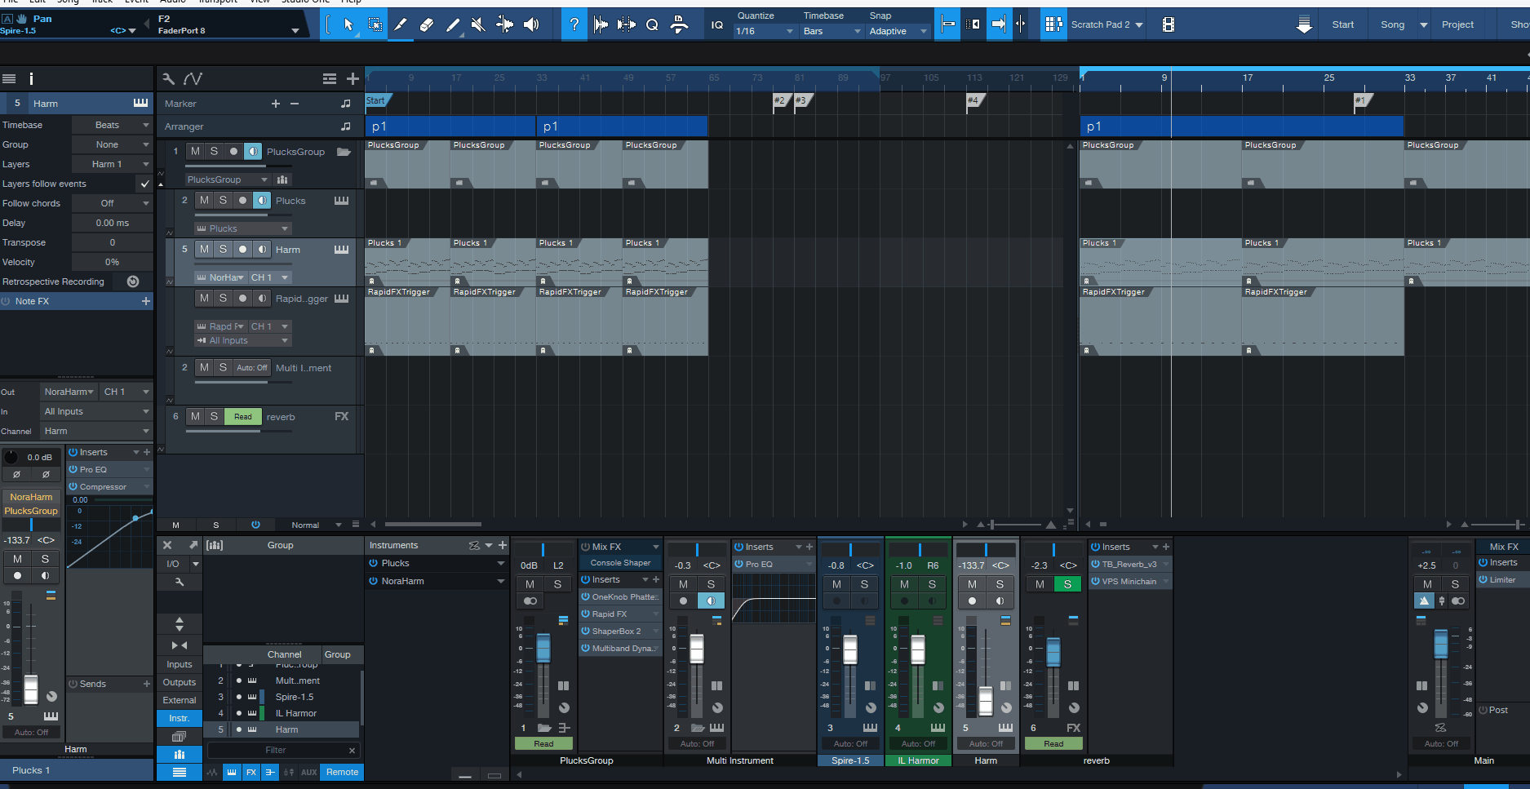Mute the Harm track in track list
The image size is (1530, 789).
[204, 249]
